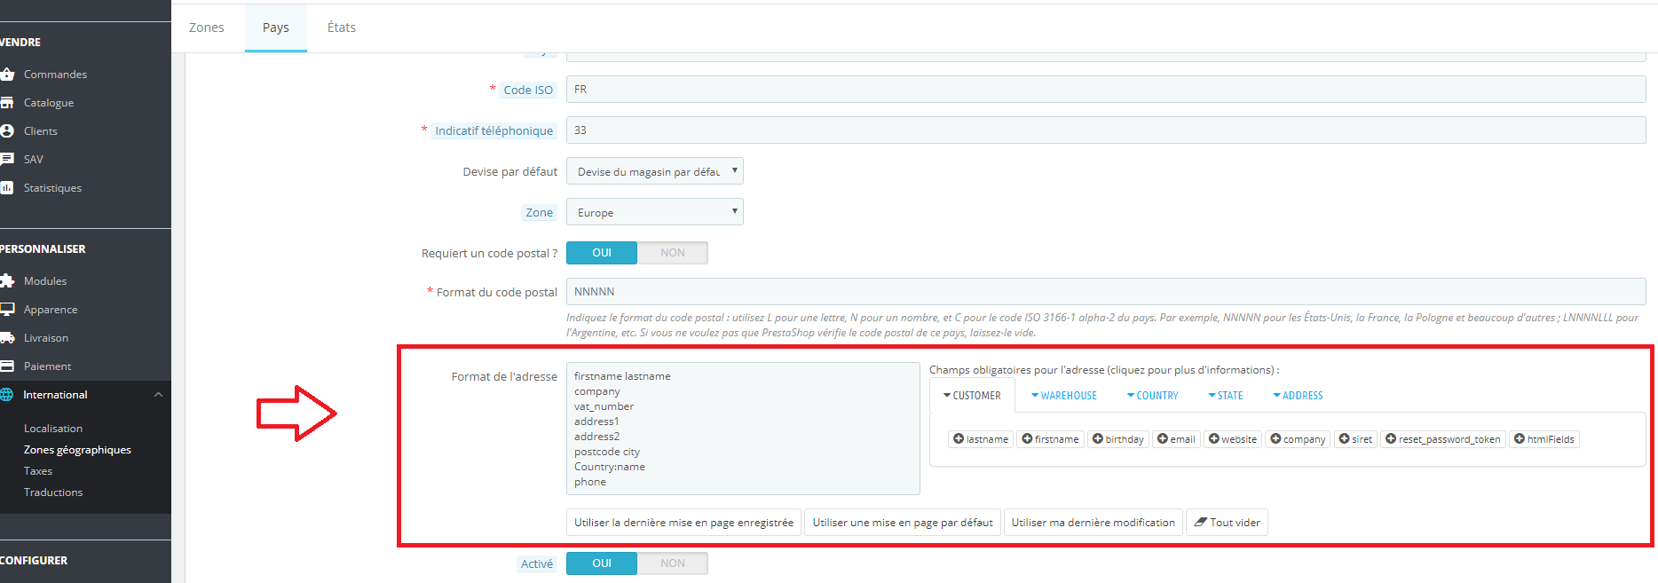Expand the COUNTRY fields tab

coord(1152,396)
